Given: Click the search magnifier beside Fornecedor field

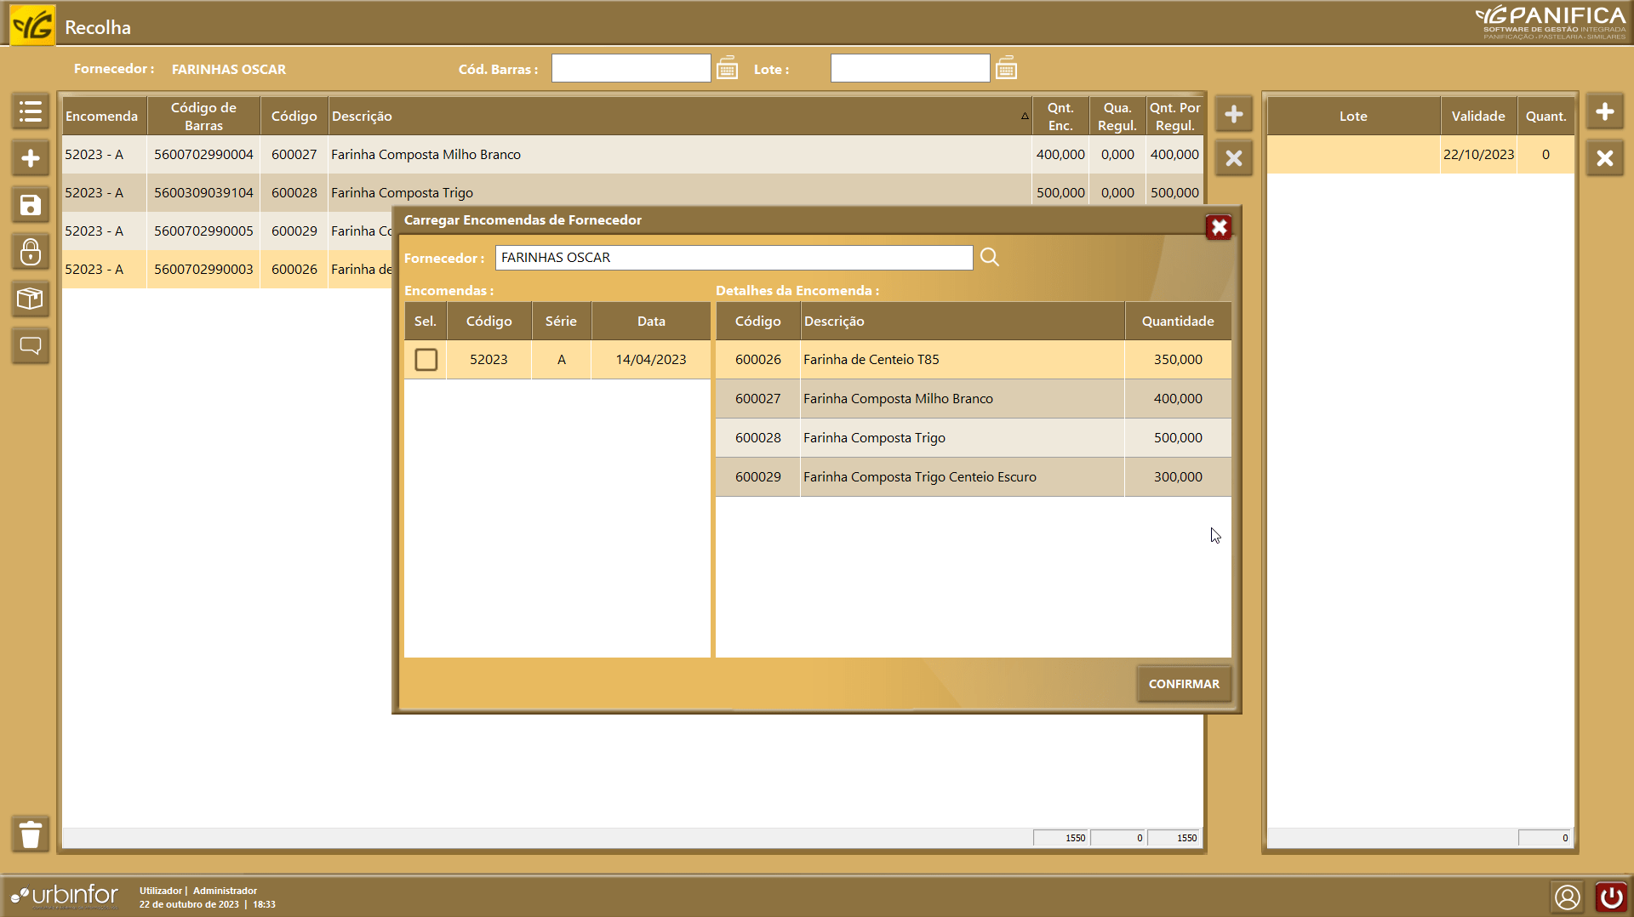Looking at the screenshot, I should pos(989,257).
